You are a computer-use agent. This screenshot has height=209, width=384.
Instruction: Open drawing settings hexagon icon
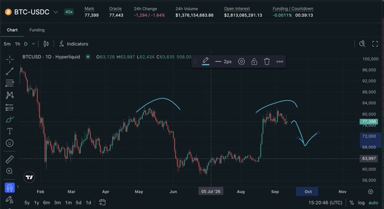pyautogui.click(x=242, y=61)
